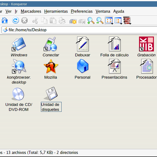Go to the Home folder icon

(x=5, y=20)
